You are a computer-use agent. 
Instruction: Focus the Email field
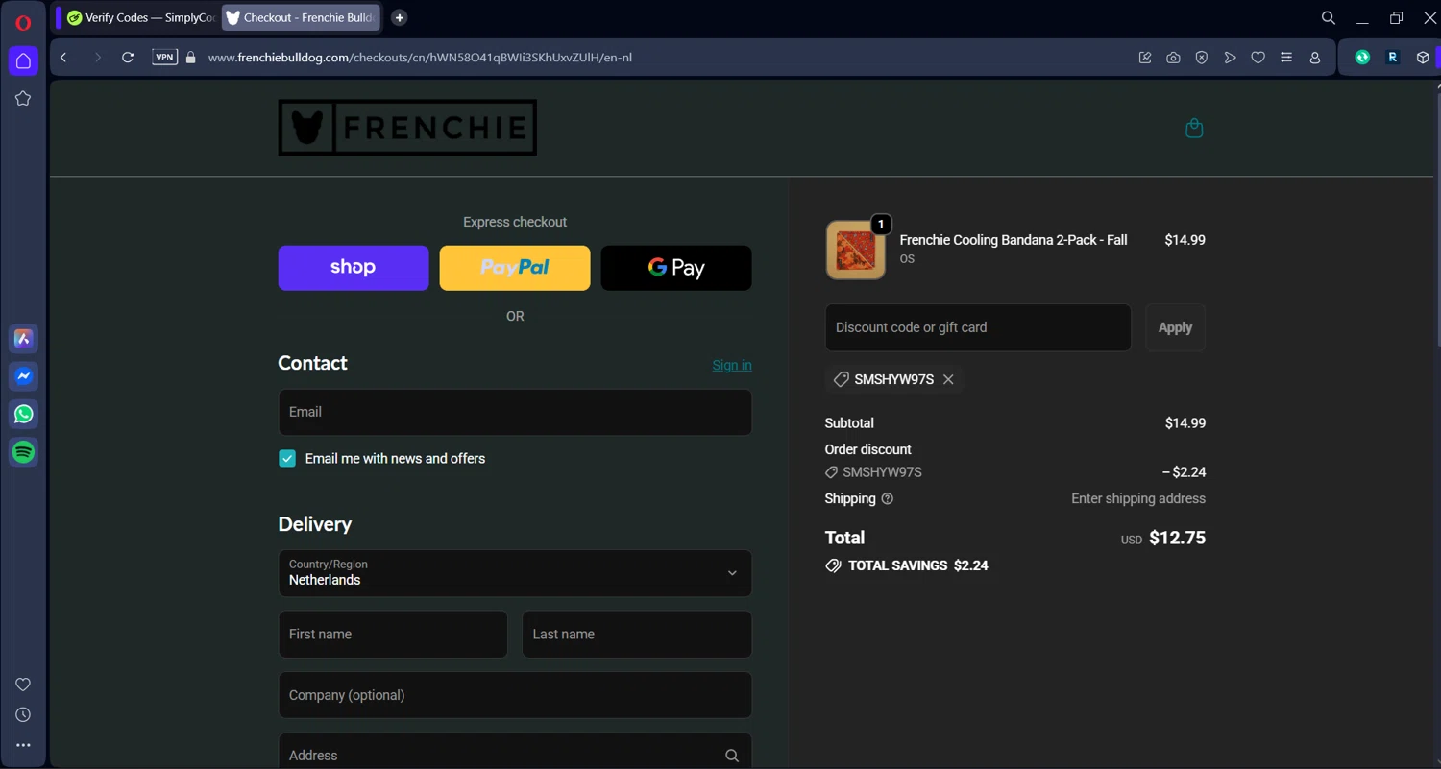515,412
